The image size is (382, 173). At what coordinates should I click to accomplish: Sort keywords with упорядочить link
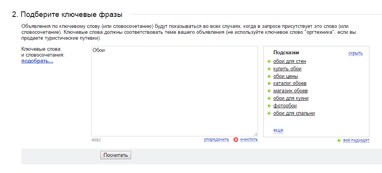pos(216,140)
